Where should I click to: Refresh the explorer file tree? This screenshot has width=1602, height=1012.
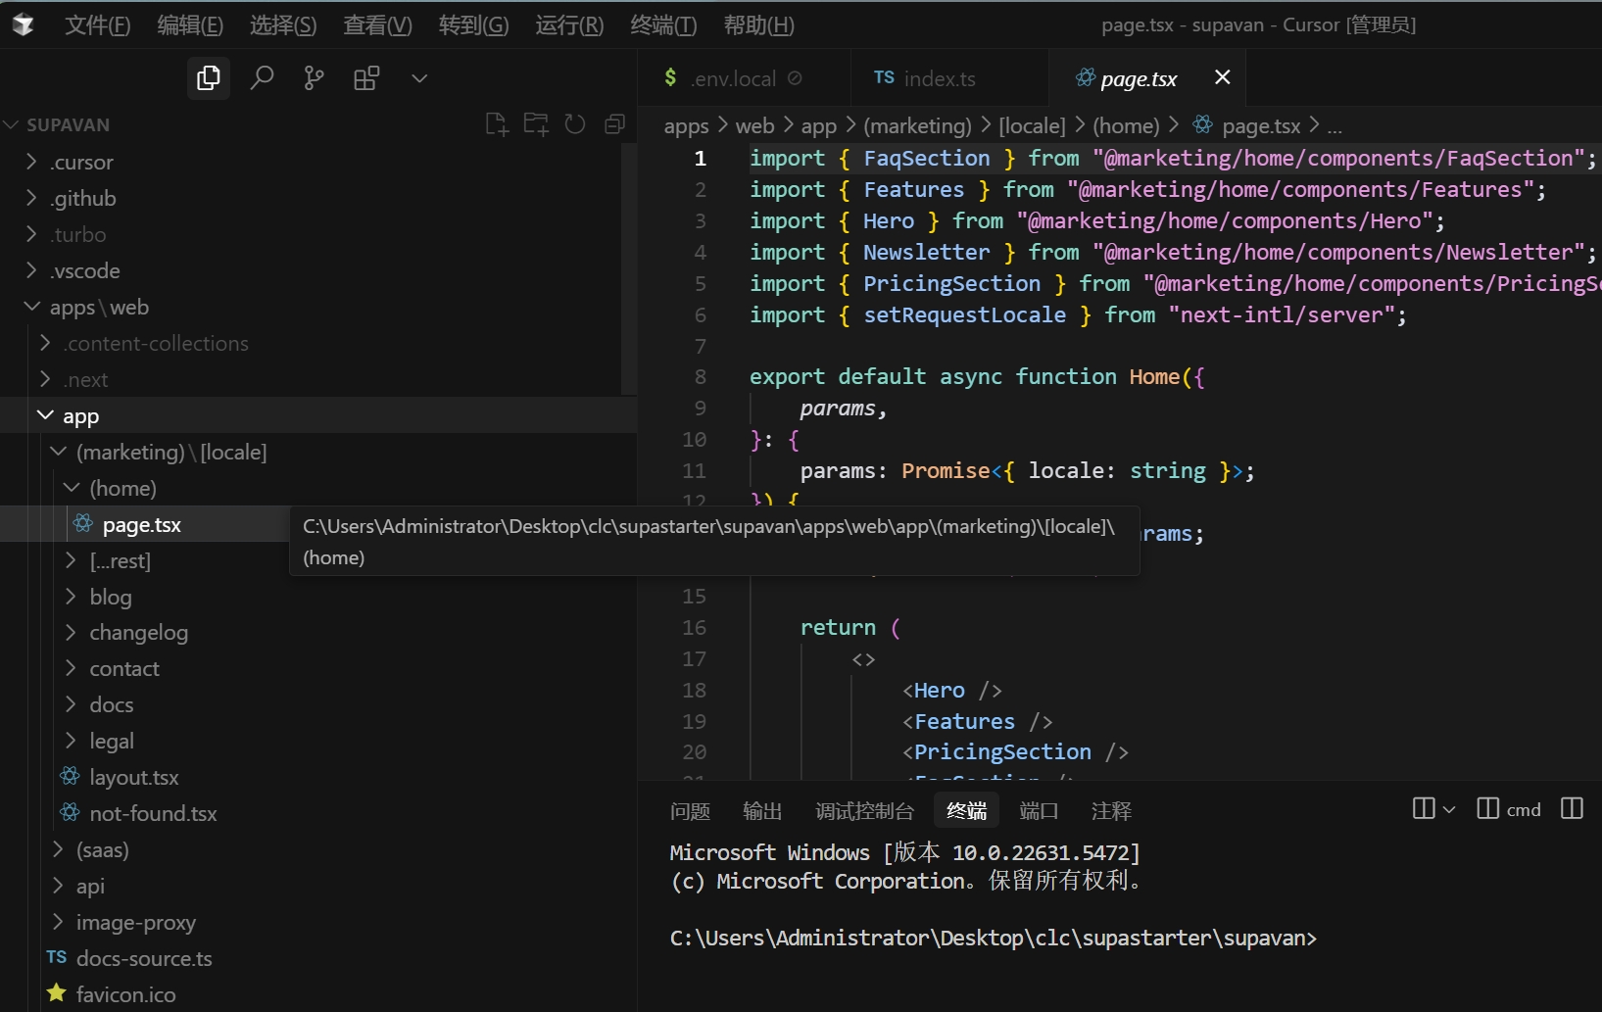point(575,124)
